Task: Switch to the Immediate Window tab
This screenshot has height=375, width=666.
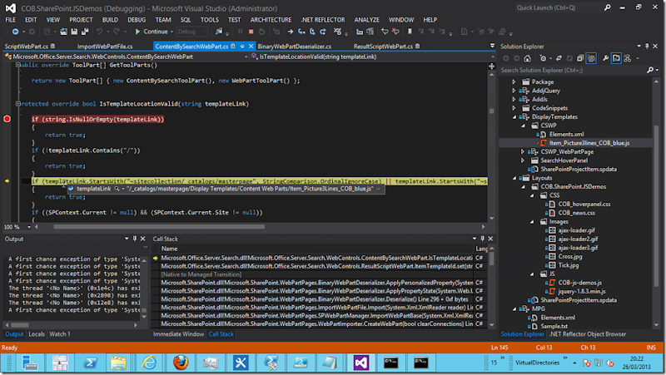Action: [177, 333]
